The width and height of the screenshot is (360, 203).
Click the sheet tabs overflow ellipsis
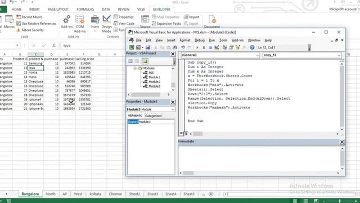point(203,194)
